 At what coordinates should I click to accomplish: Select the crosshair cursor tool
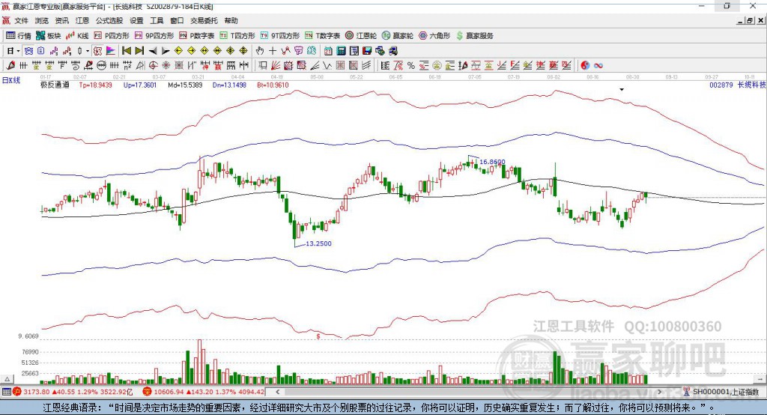(273, 51)
